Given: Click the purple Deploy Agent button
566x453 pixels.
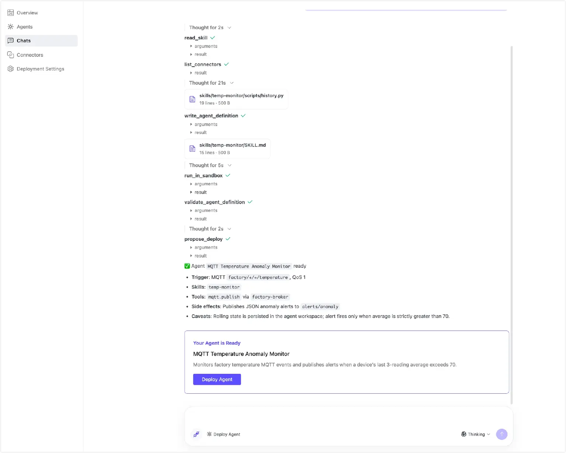Looking at the screenshot, I should point(217,379).
